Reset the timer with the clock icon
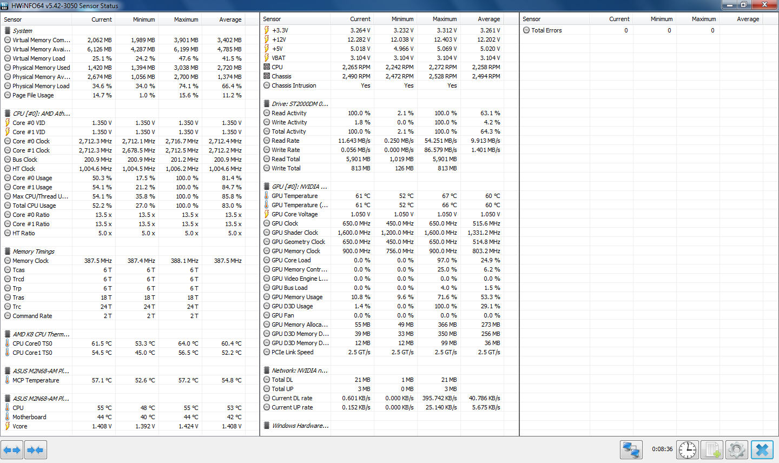779x463 pixels. click(x=688, y=449)
